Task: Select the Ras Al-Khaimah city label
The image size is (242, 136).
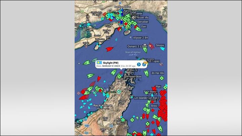Action: click(103, 105)
